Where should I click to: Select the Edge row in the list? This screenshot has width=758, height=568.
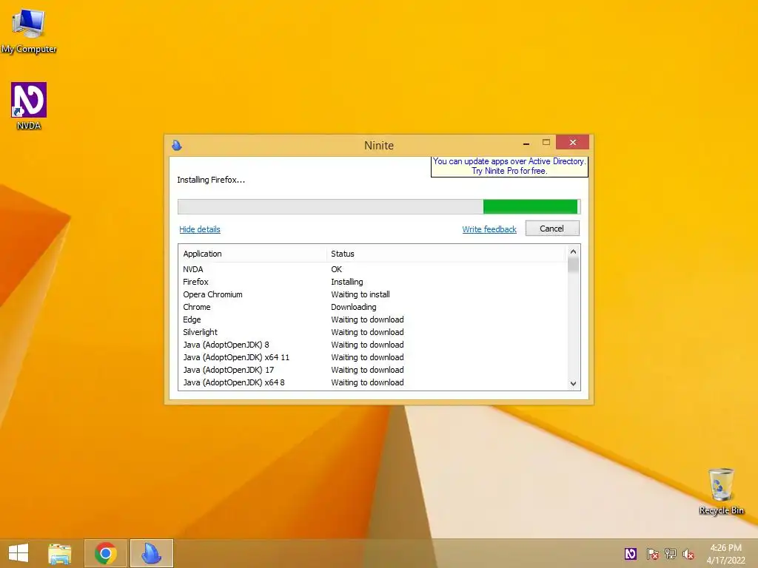pos(373,319)
